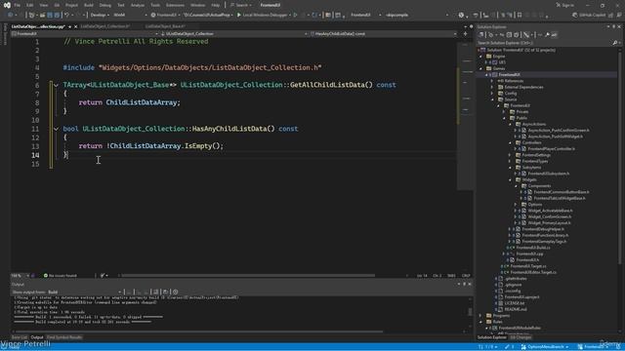The height and width of the screenshot is (351, 625).
Task: Click ChildListDataArray in return statement line 8
Action: 142,102
